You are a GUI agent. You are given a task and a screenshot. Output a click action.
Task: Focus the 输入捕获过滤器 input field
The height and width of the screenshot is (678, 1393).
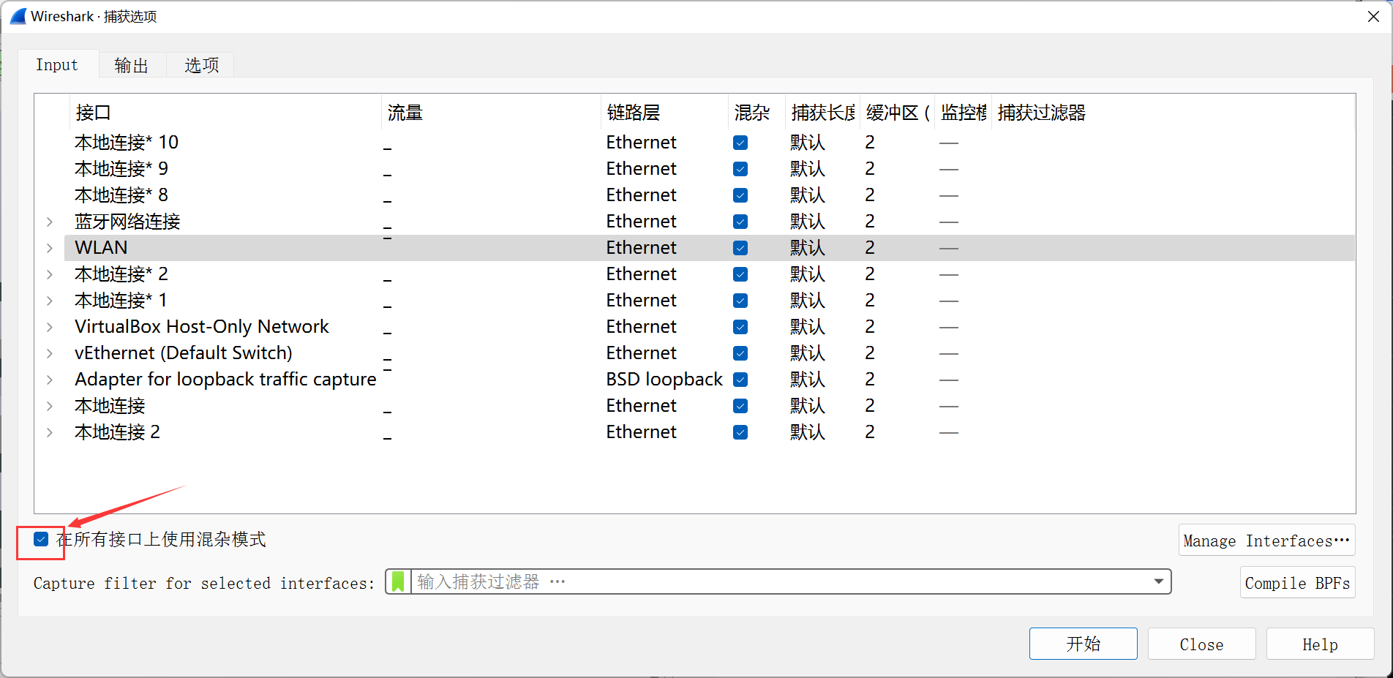[x=780, y=581]
